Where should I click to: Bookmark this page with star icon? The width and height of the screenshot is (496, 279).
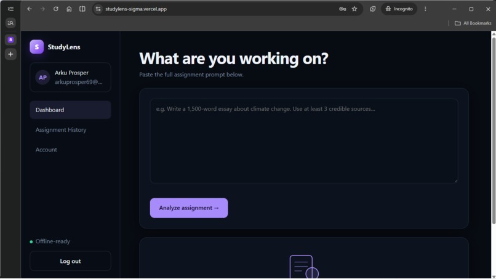tap(354, 9)
